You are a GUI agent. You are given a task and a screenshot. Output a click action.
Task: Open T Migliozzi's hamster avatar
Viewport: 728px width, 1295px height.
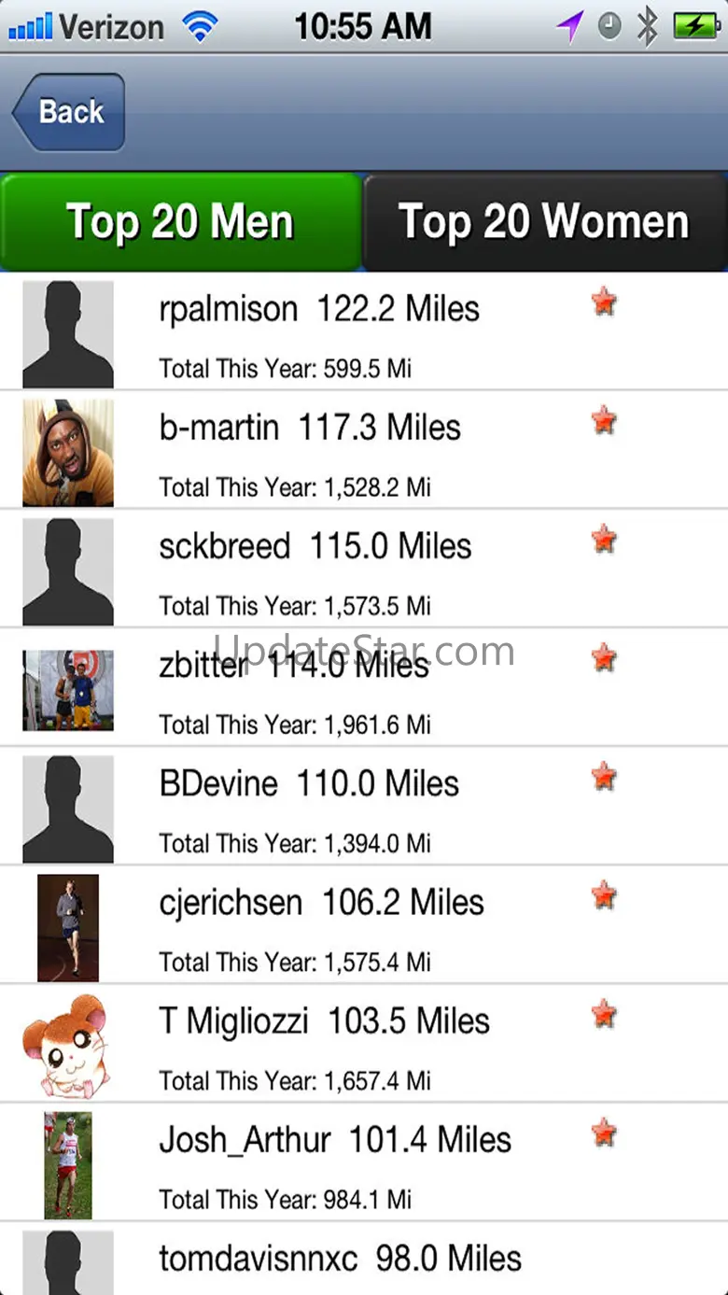pos(65,1046)
